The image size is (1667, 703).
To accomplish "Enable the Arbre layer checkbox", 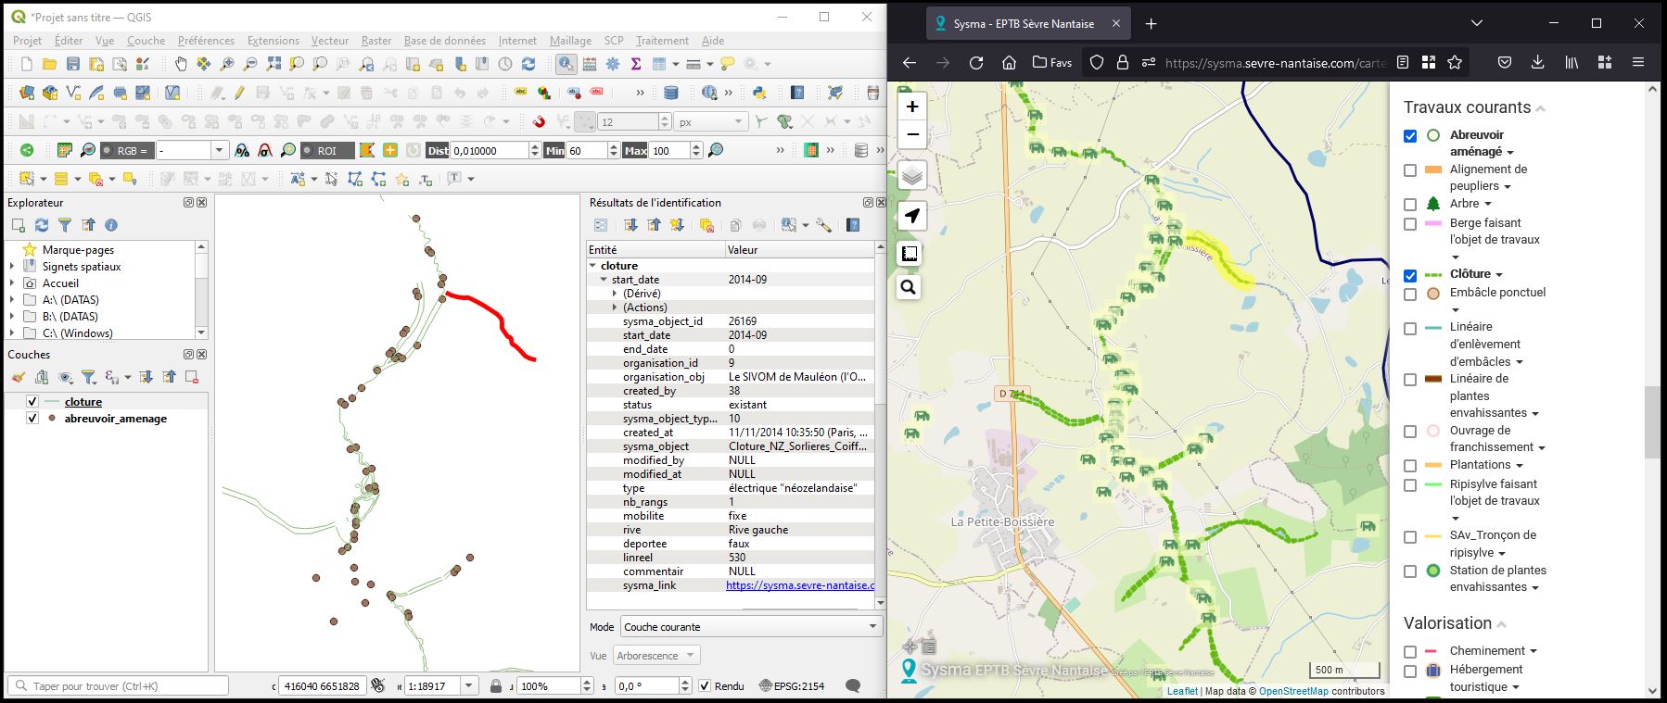I will [1410, 205].
